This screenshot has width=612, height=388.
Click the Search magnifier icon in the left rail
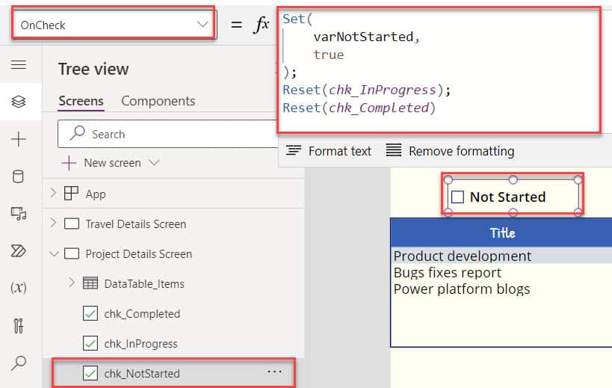[x=19, y=363]
